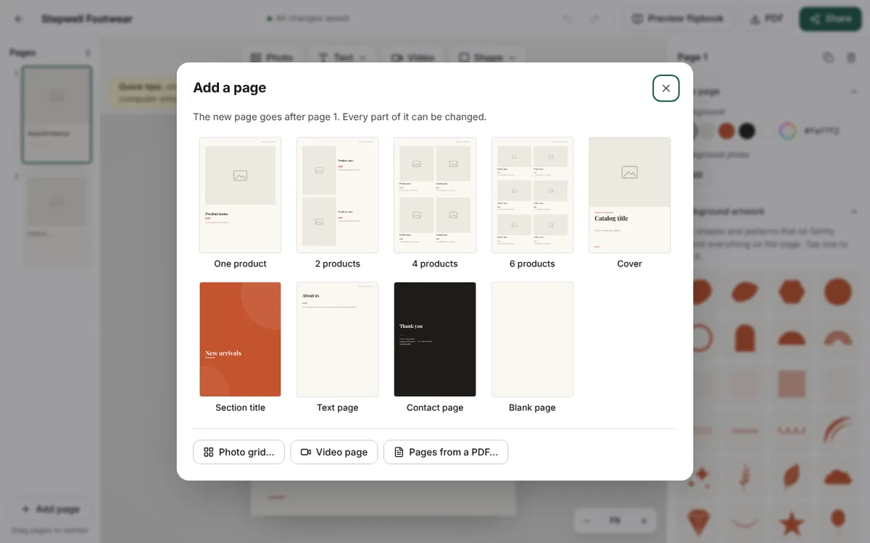Viewport: 870px width, 543px height.
Task: Click the redo arrow in the top bar
Action: pos(594,19)
